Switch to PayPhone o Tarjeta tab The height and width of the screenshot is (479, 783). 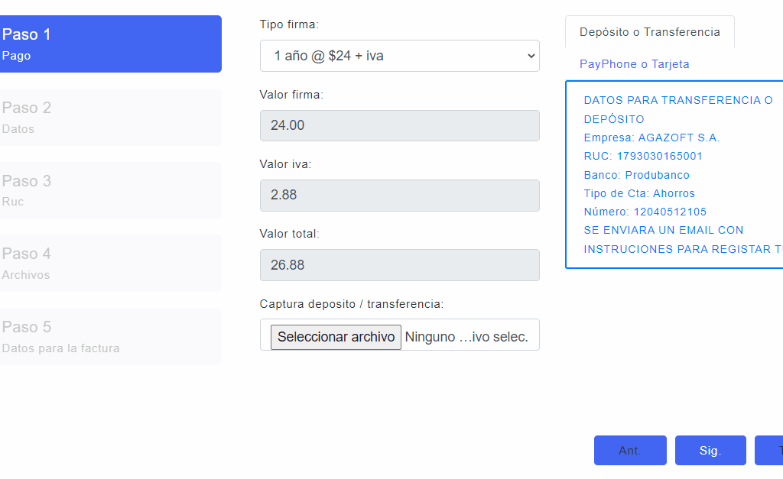tap(634, 64)
